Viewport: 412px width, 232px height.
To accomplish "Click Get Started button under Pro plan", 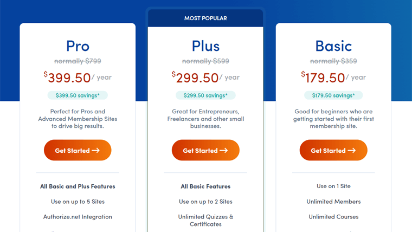I will click(78, 150).
